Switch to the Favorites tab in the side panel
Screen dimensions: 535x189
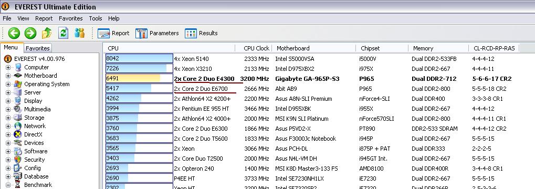pyautogui.click(x=38, y=48)
